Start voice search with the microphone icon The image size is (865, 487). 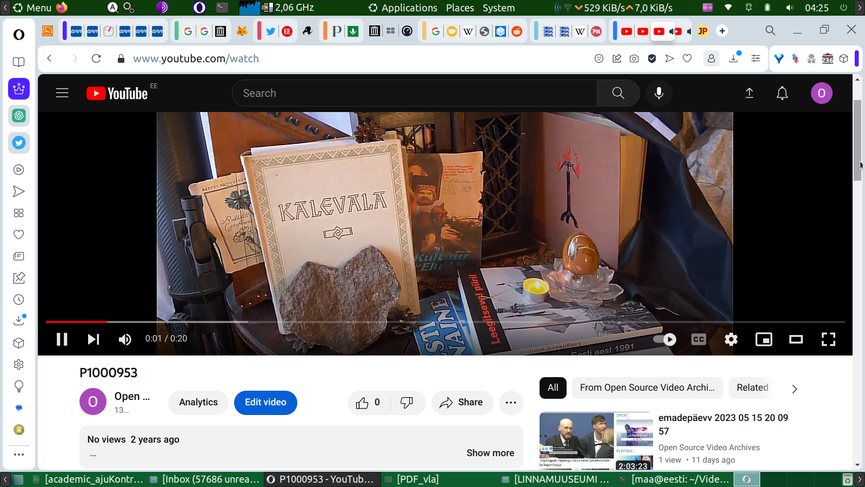tap(658, 93)
